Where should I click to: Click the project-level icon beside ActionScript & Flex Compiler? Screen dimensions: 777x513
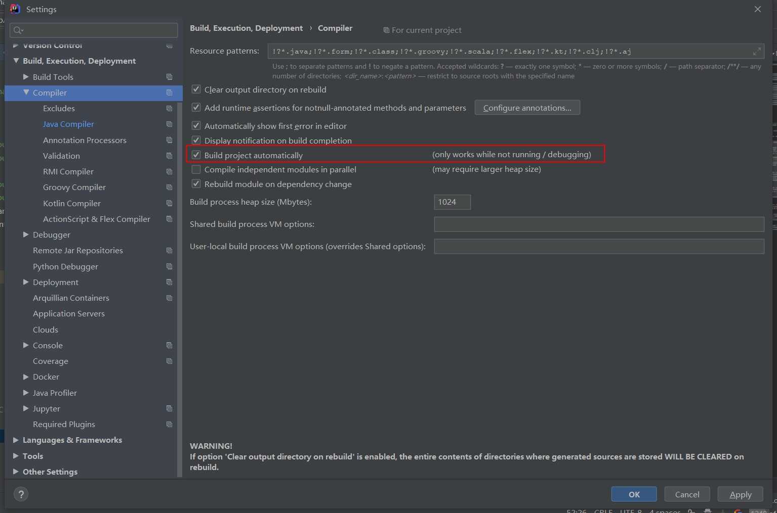(170, 219)
